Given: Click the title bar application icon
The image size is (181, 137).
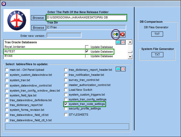Looking at the screenshot, I should [4, 4].
